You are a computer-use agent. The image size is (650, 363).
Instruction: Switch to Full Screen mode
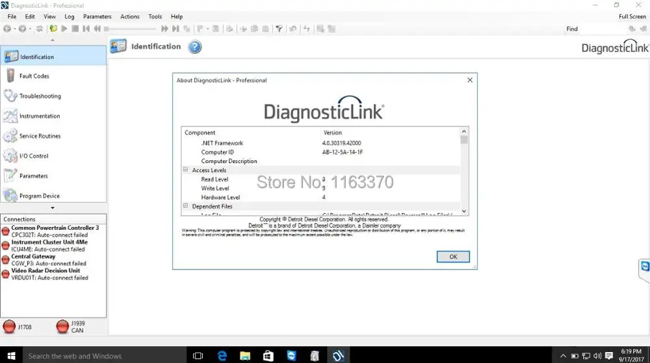[632, 16]
